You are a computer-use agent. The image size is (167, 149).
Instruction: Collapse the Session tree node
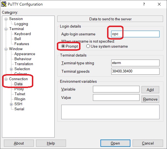click(x=6, y=19)
